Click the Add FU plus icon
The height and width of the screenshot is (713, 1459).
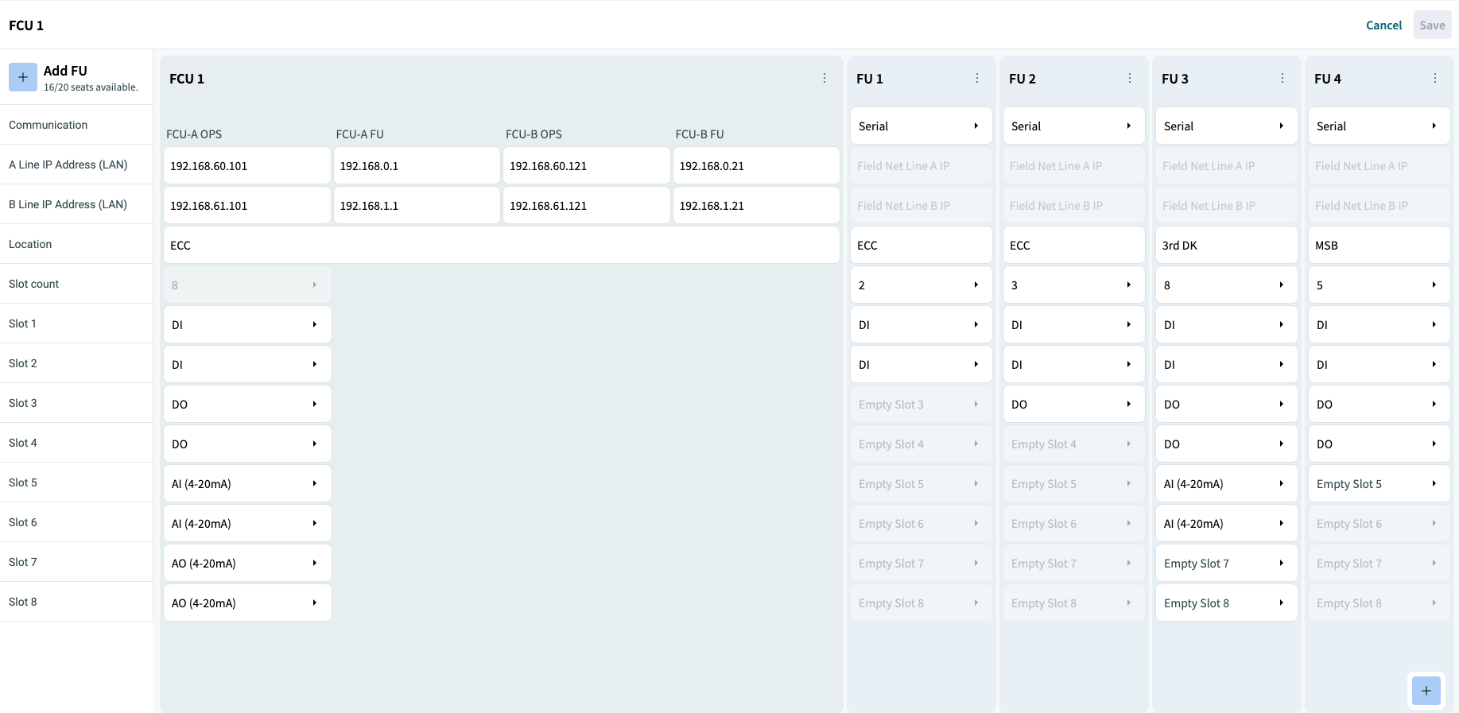coord(23,77)
